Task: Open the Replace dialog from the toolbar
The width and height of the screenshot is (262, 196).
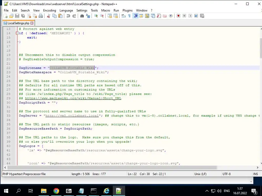Action: (x=88, y=16)
